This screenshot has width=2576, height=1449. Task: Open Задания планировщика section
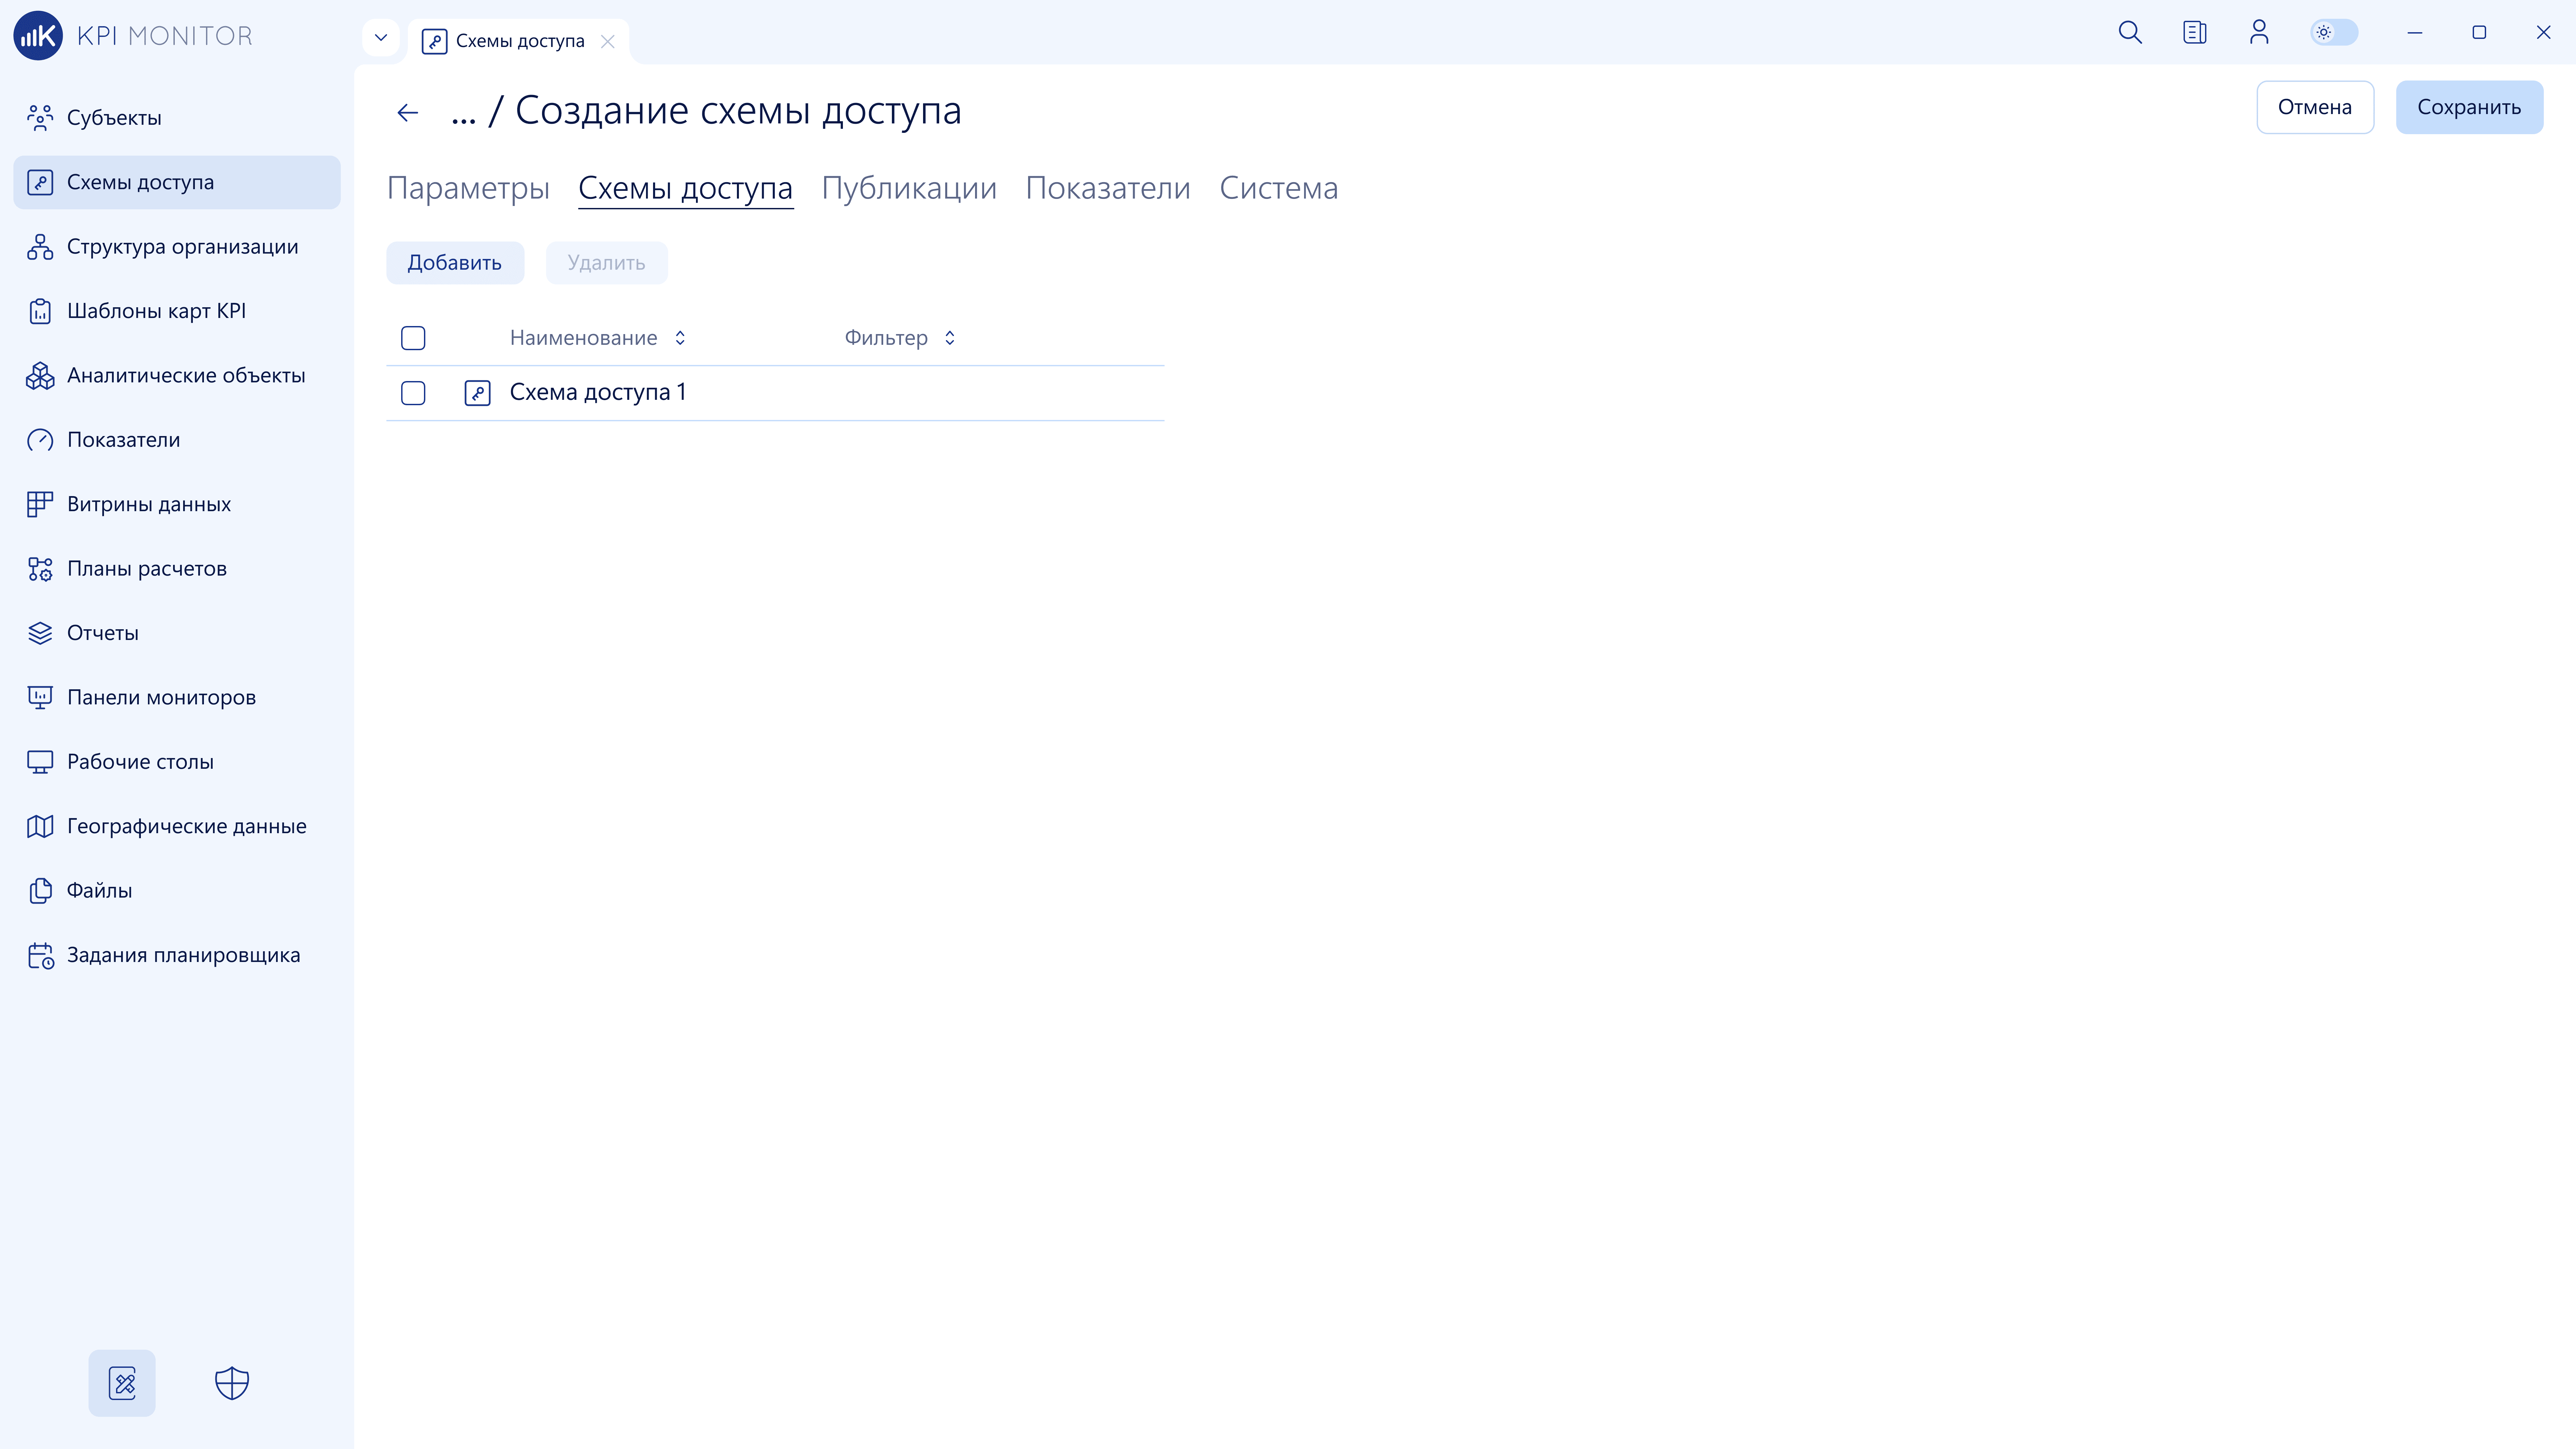[x=177, y=955]
